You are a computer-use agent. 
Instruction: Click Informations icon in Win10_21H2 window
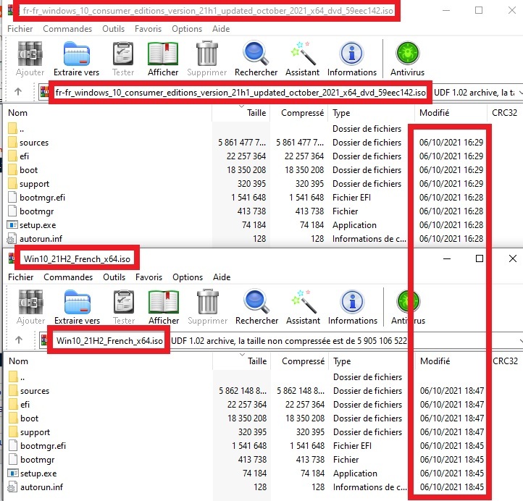(353, 307)
